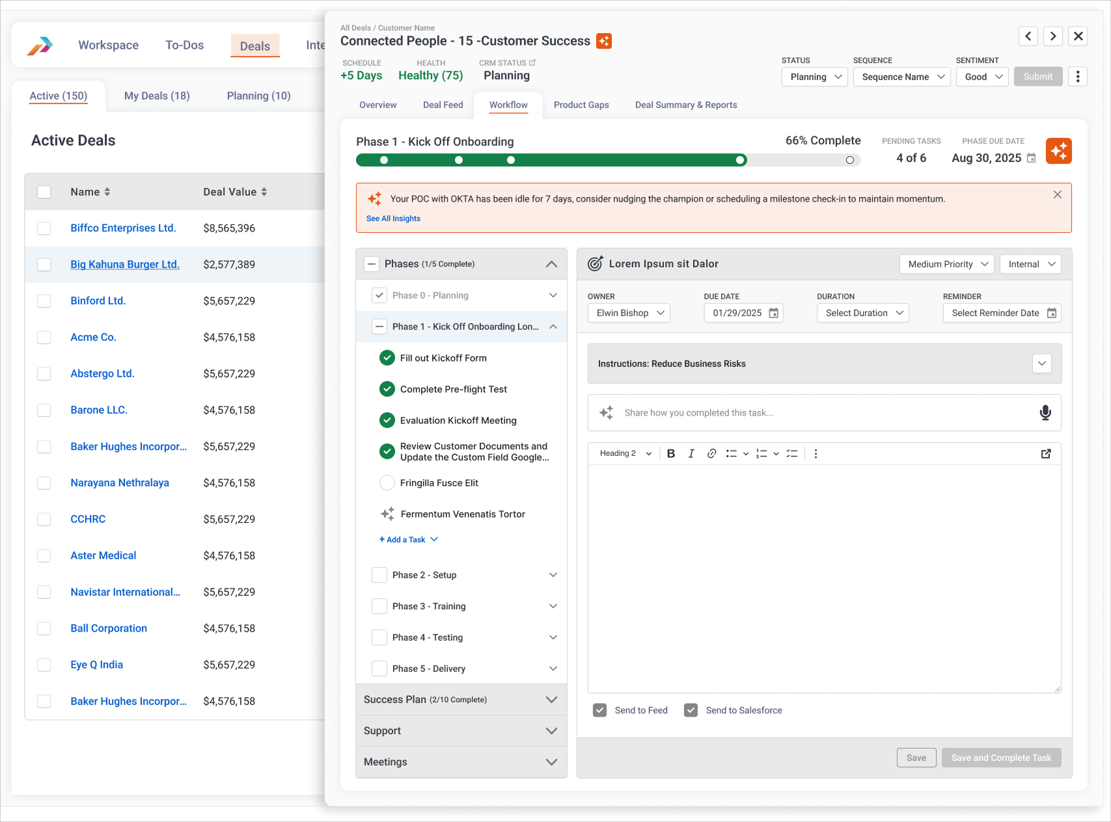Open the Big Kahuna Burger Ltd. deal link
Screen dimensions: 1111x822
(x=125, y=265)
